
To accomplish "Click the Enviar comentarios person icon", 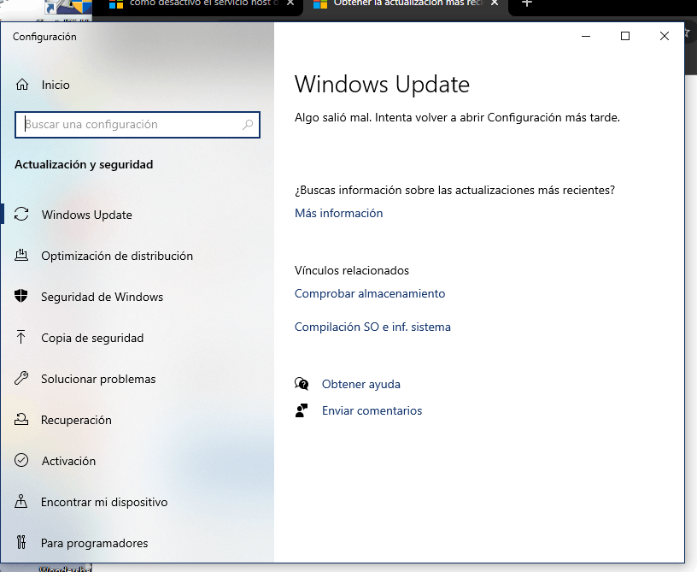I will tap(302, 410).
